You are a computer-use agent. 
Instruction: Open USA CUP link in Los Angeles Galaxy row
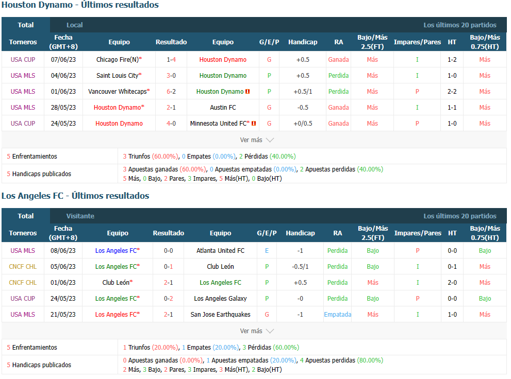(23, 298)
